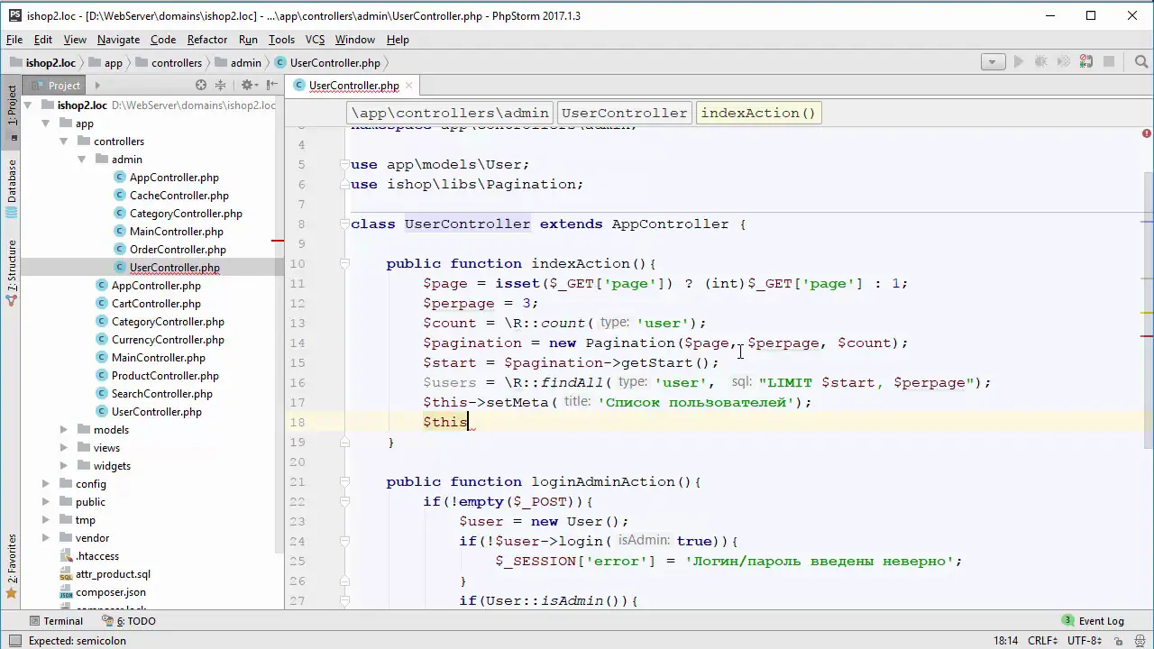Viewport: 1154px width, 649px height.
Task: Click the .htaccess file icon
Action: (66, 556)
